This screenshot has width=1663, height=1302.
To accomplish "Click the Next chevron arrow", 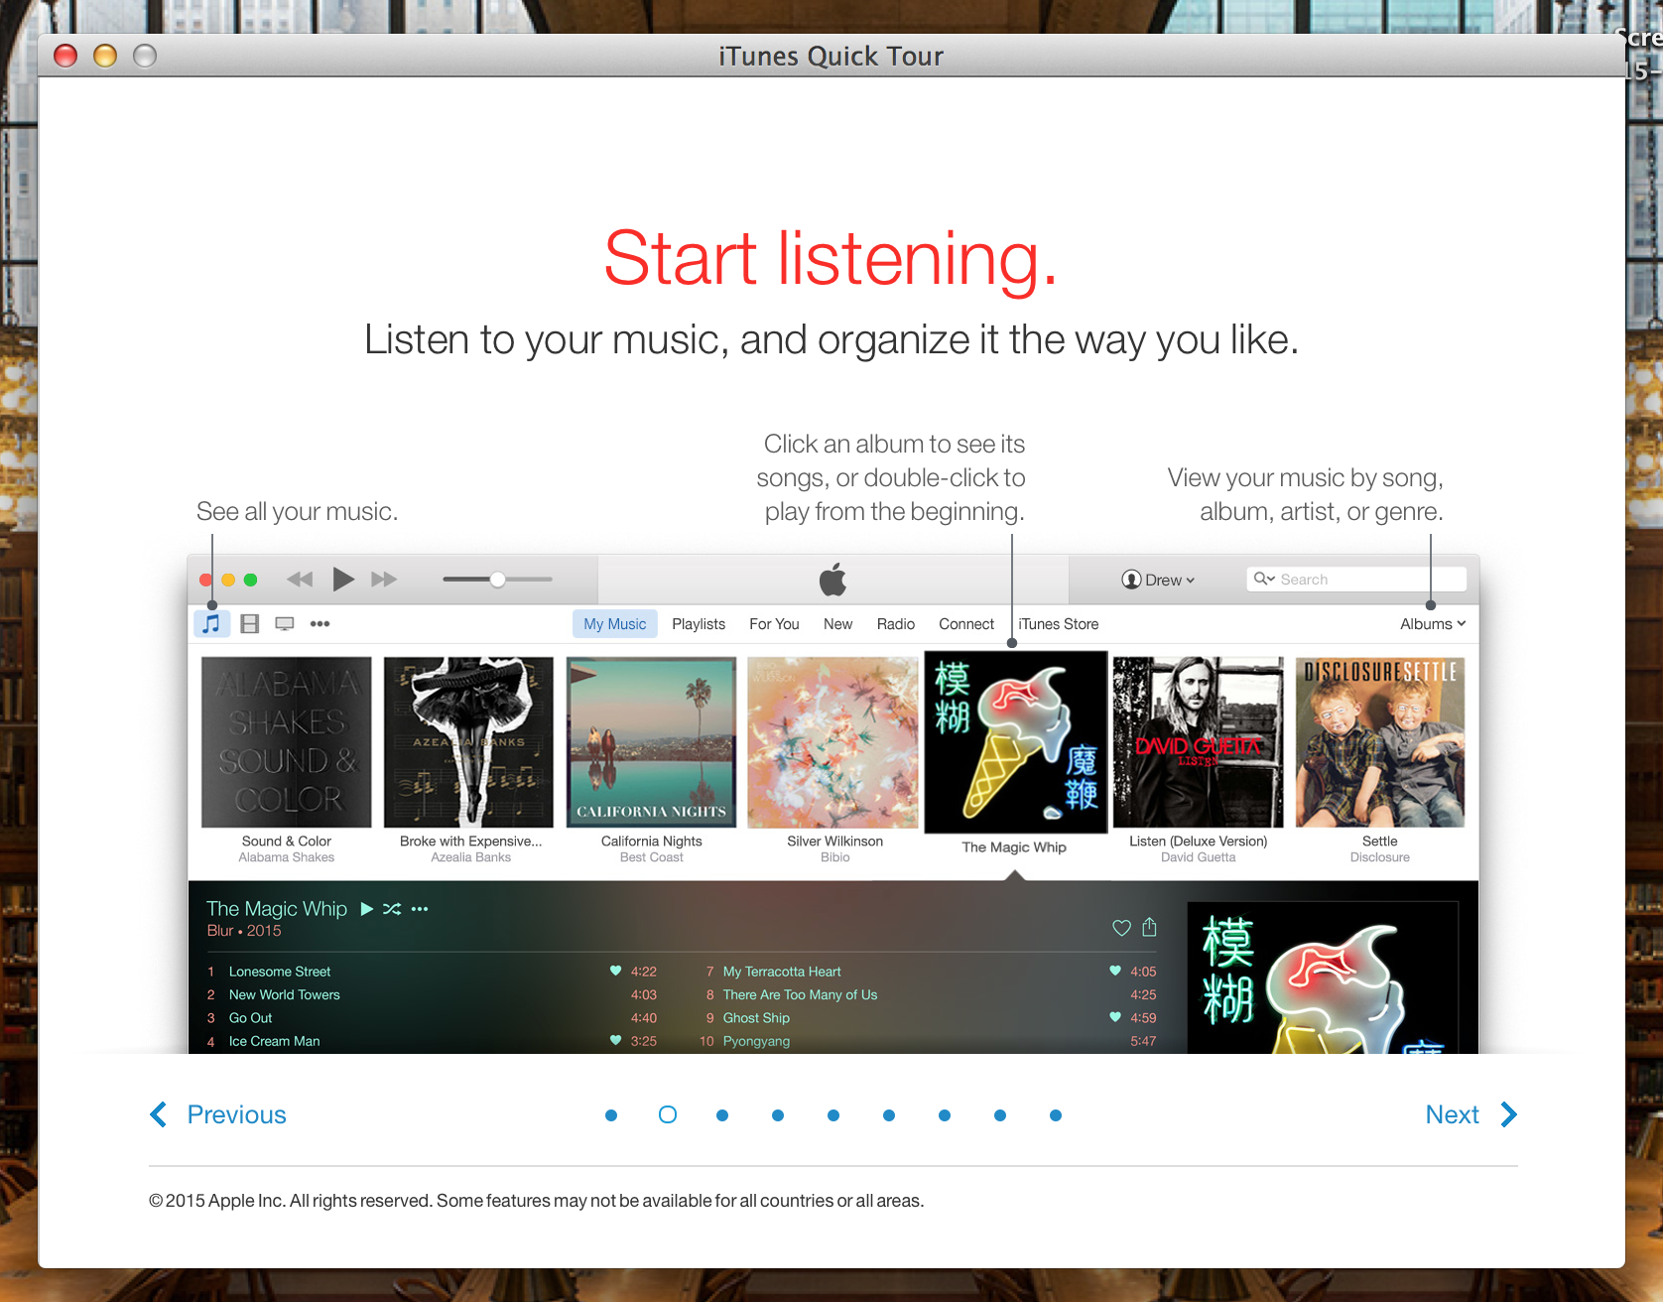I will coord(1508,1114).
